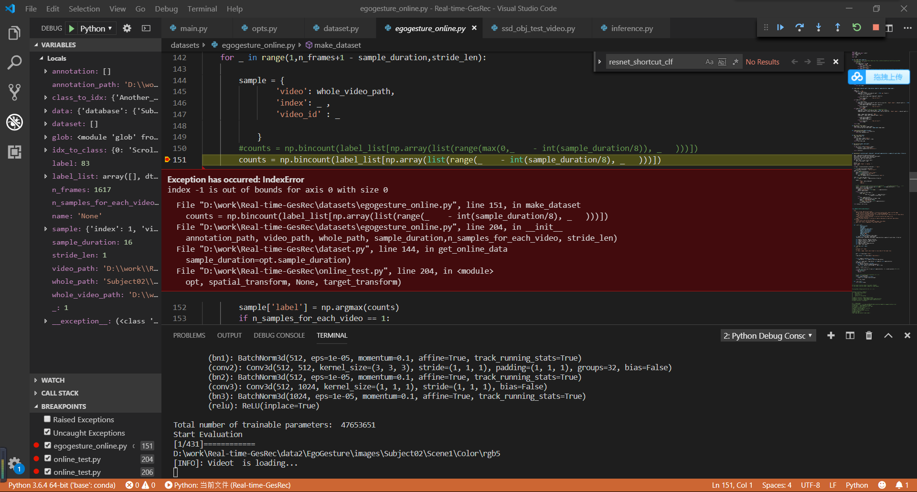Expand the __exception__ variable
Screen dimensions: 917x492
coord(45,321)
